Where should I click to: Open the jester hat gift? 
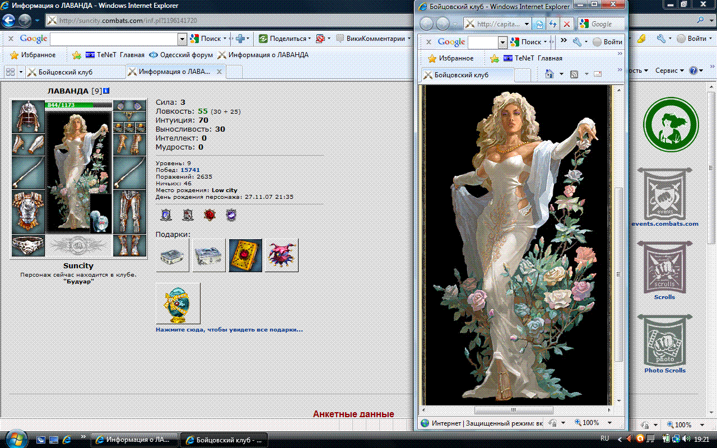click(x=282, y=255)
